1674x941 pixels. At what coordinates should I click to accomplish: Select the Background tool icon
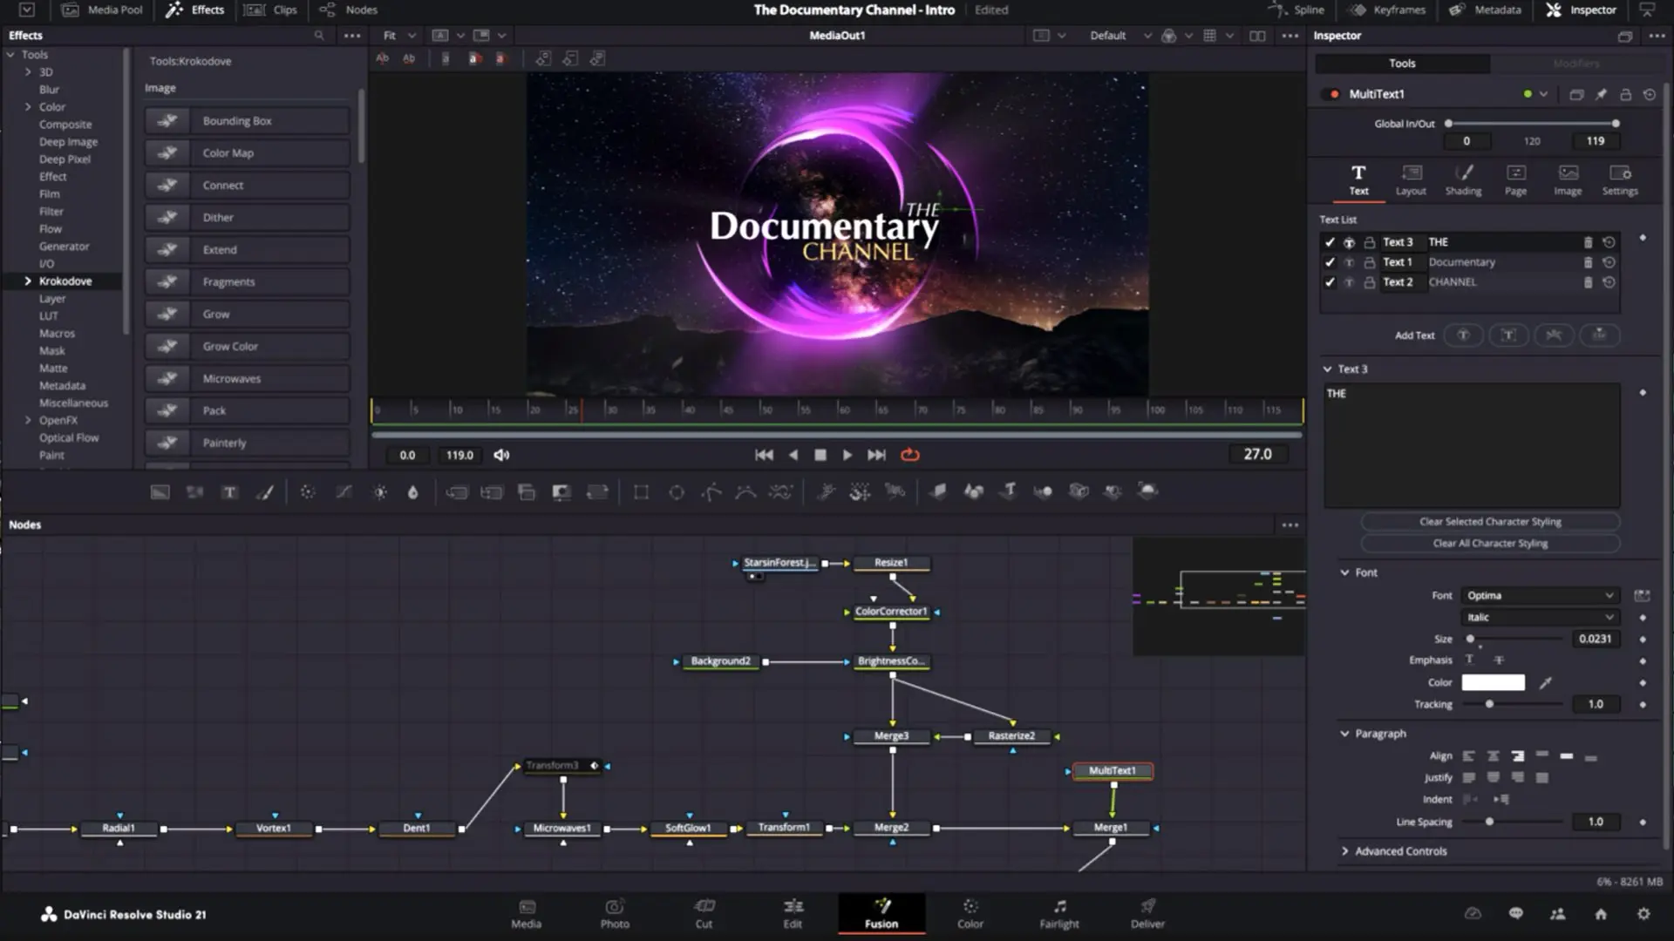(160, 491)
